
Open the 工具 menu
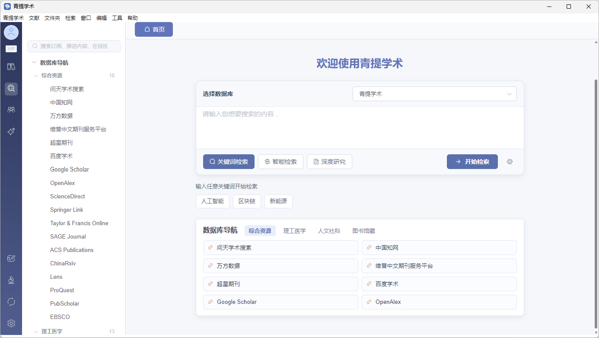(x=117, y=18)
